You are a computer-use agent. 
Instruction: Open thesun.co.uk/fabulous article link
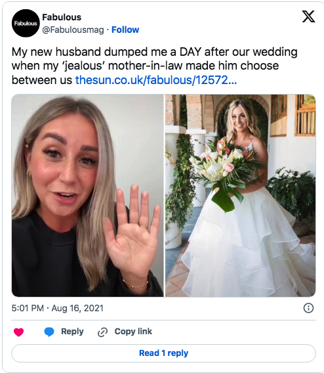coord(156,80)
